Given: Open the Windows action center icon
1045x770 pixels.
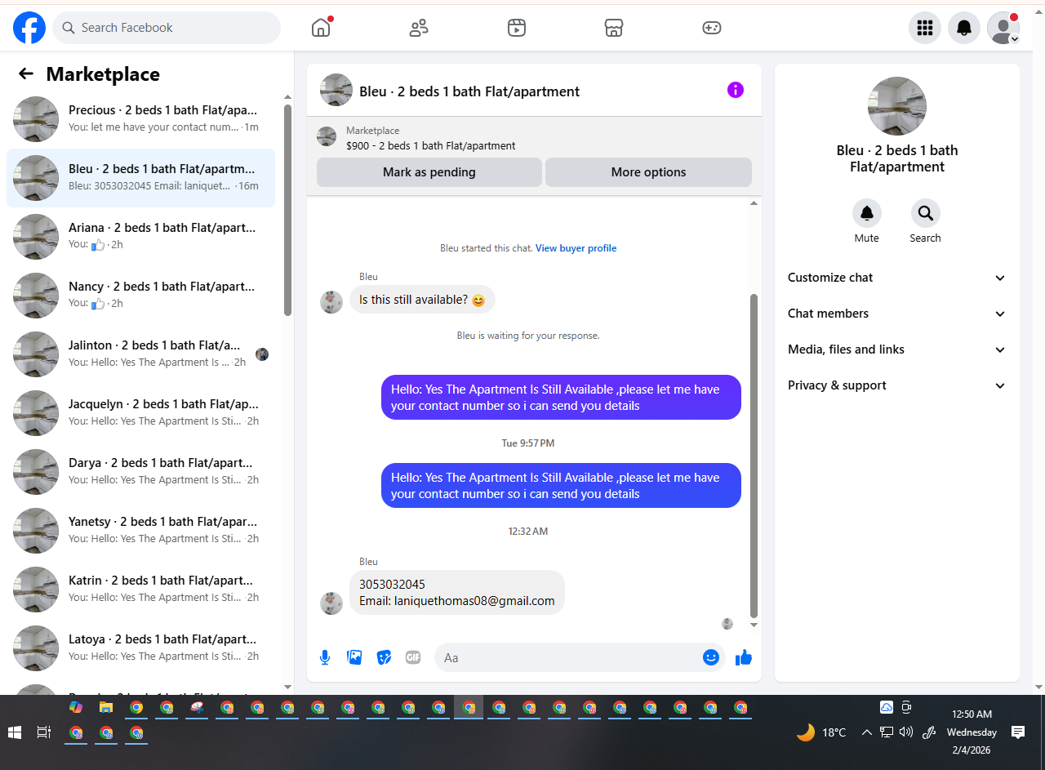Looking at the screenshot, I should click(1018, 732).
